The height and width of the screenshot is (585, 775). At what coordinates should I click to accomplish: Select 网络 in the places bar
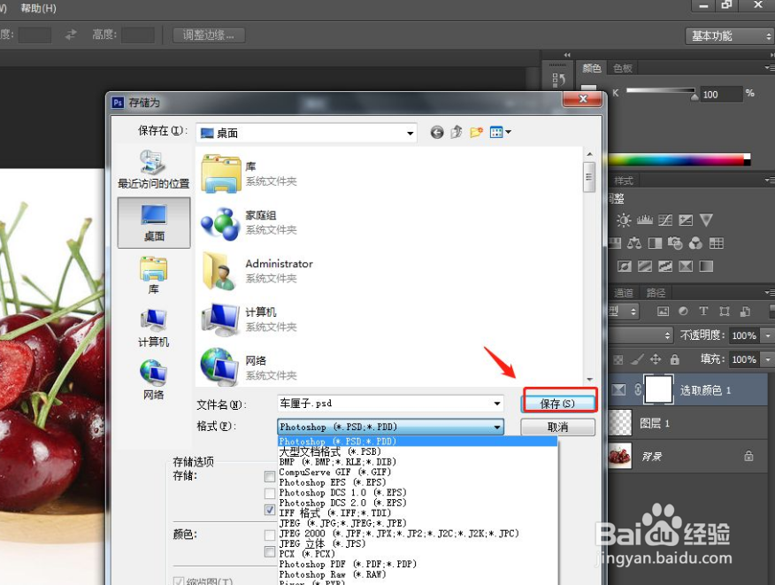[154, 380]
